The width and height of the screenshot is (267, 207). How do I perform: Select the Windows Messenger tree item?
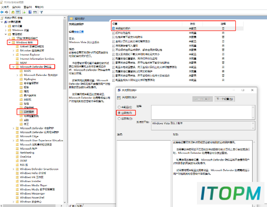click(33, 194)
